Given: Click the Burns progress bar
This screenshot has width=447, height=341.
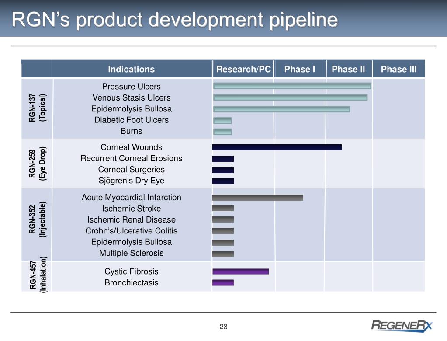Looking at the screenshot, I should [x=223, y=132].
